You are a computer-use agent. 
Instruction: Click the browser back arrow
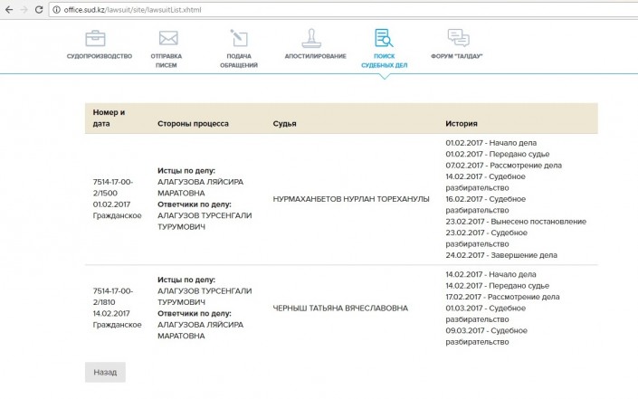(7, 9)
